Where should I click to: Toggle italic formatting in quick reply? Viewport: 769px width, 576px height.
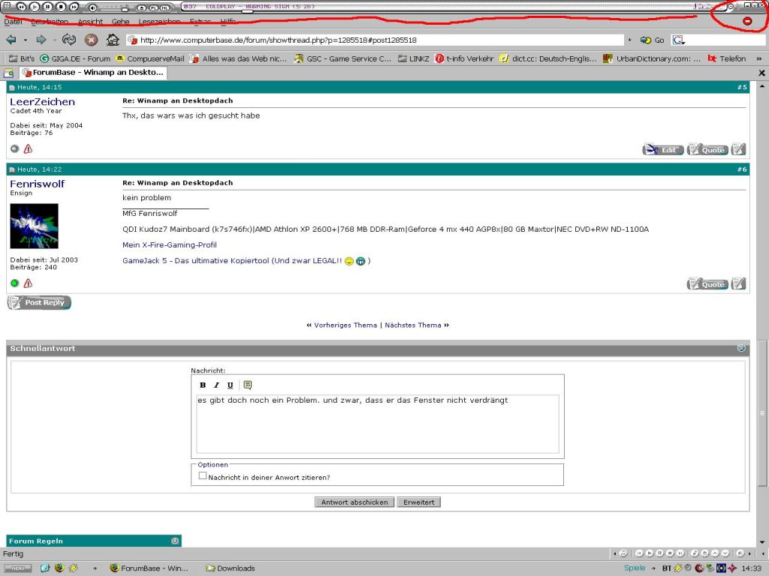216,385
